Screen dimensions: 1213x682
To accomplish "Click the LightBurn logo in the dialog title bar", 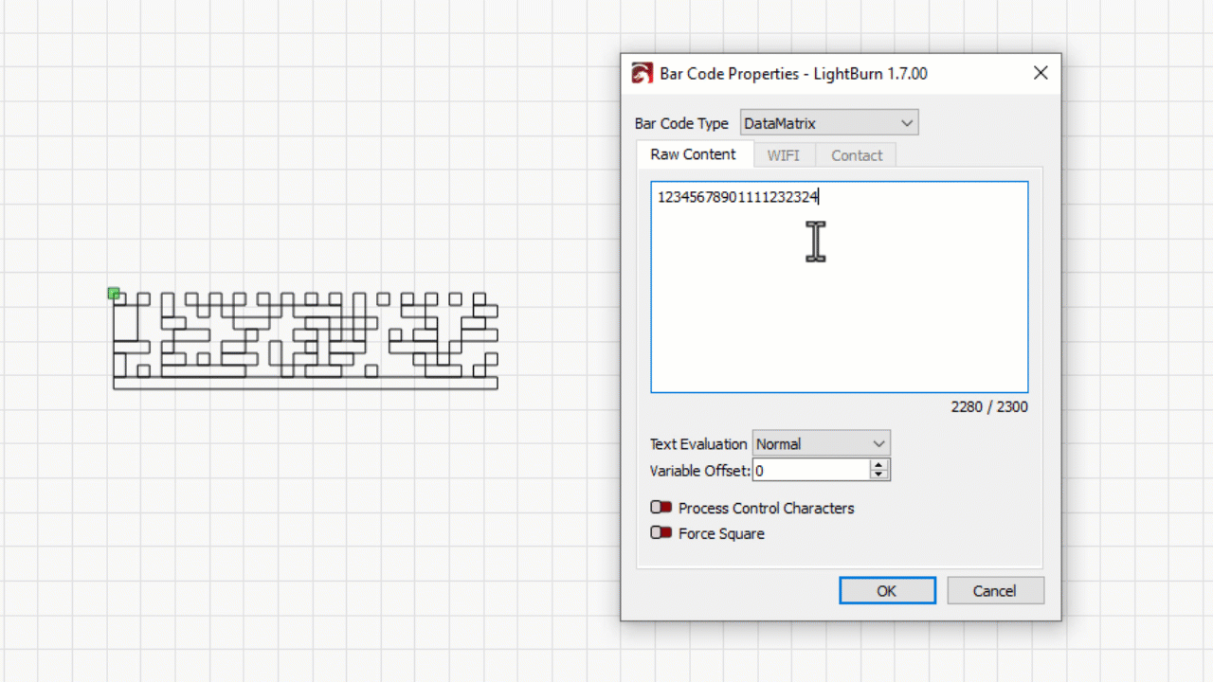I will click(x=642, y=72).
